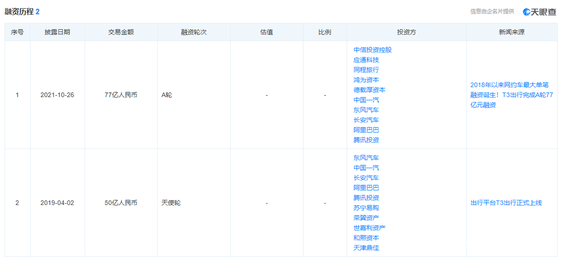Click the 新闻来源 column header

click(512, 32)
